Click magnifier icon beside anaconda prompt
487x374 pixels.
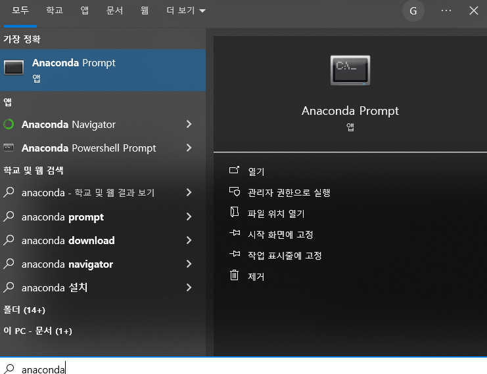tap(9, 217)
